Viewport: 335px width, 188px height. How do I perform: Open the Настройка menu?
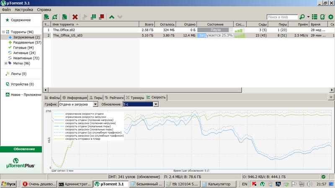tap(24, 10)
